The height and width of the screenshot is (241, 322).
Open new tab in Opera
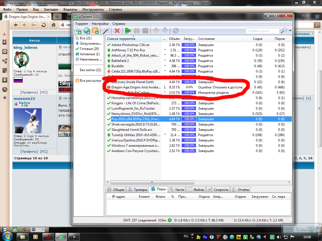point(57,17)
